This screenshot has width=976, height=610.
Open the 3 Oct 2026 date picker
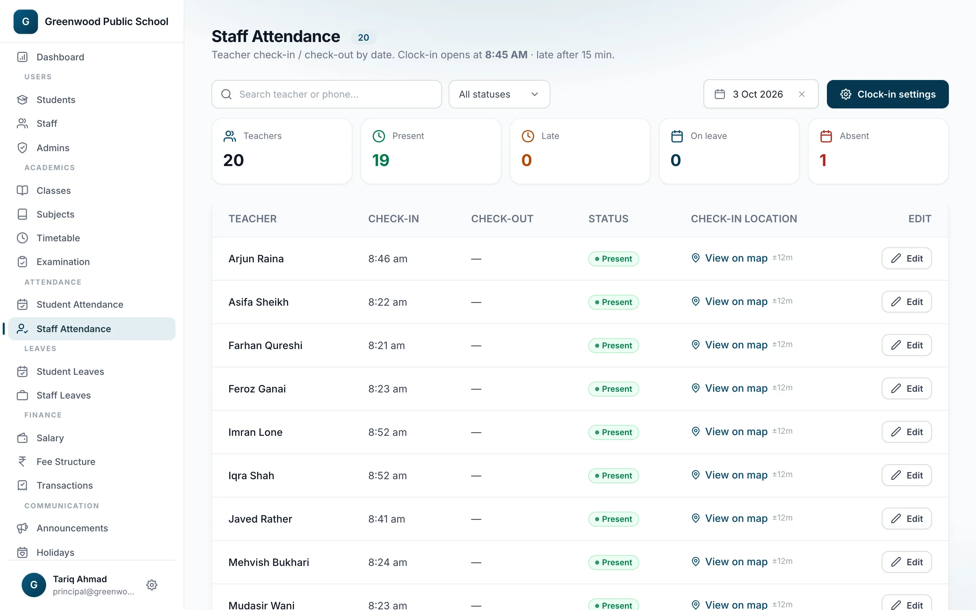point(760,94)
